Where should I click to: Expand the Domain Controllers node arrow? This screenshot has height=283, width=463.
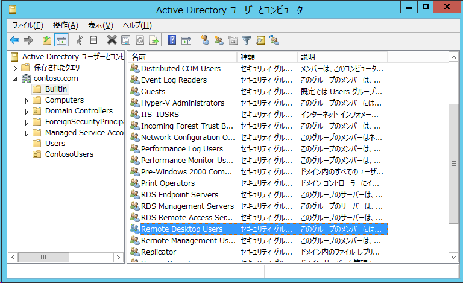click(27, 112)
